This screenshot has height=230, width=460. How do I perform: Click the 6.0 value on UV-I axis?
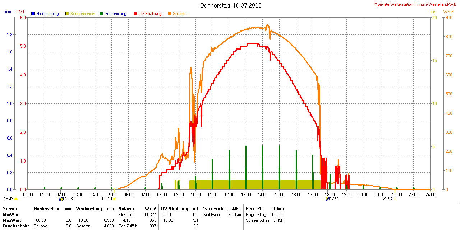point(23,17)
